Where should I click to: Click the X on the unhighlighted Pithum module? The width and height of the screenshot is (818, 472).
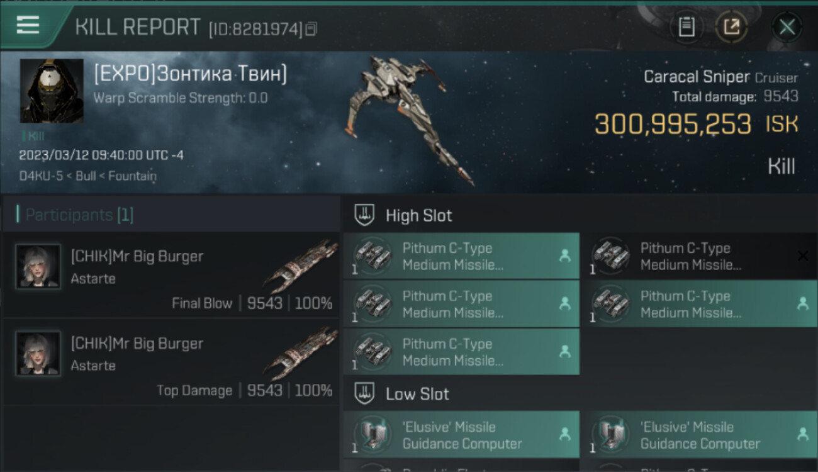tap(802, 256)
